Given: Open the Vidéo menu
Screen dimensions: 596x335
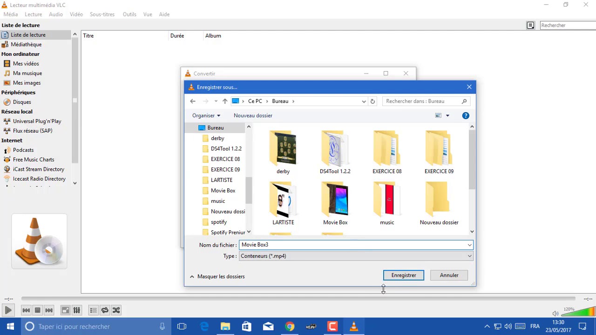Looking at the screenshot, I should point(76,14).
